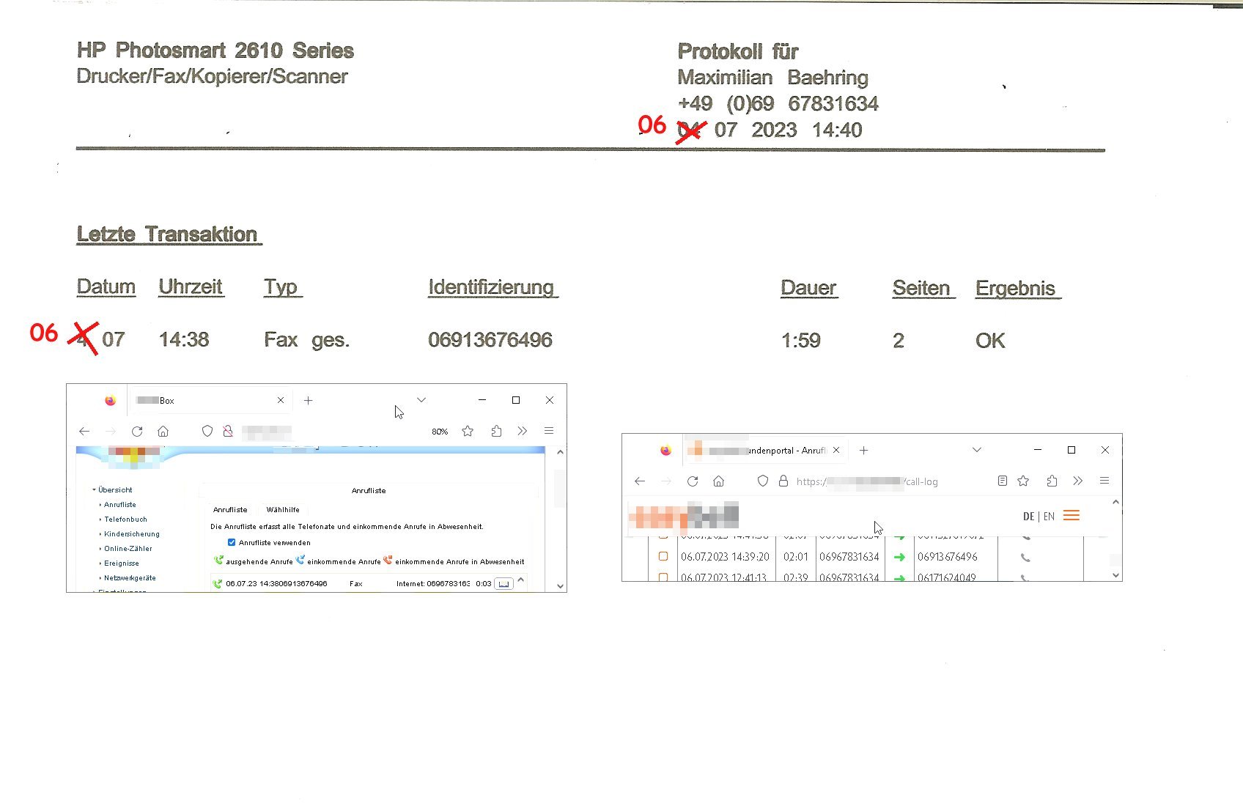The image size is (1243, 806).
Task: Expand toolbar overflow chevrons in Kundenportal window
Action: point(1078,481)
